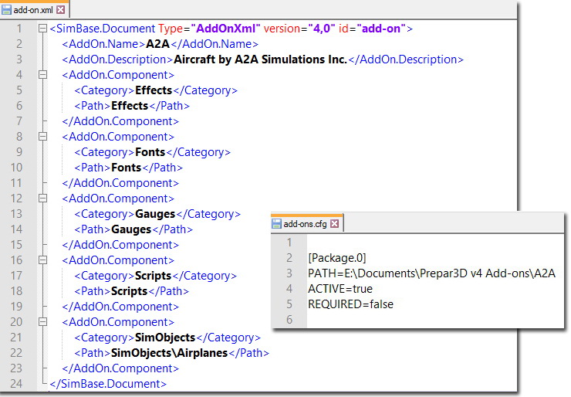Click the REQUIRED=false line
The image size is (571, 397).
pyautogui.click(x=350, y=304)
